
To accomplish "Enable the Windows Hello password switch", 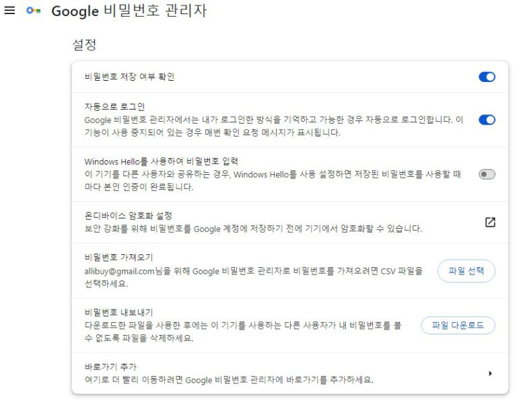I will (x=487, y=174).
